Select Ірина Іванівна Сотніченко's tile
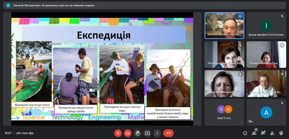Screen dimensions: 289x139 click(266, 26)
